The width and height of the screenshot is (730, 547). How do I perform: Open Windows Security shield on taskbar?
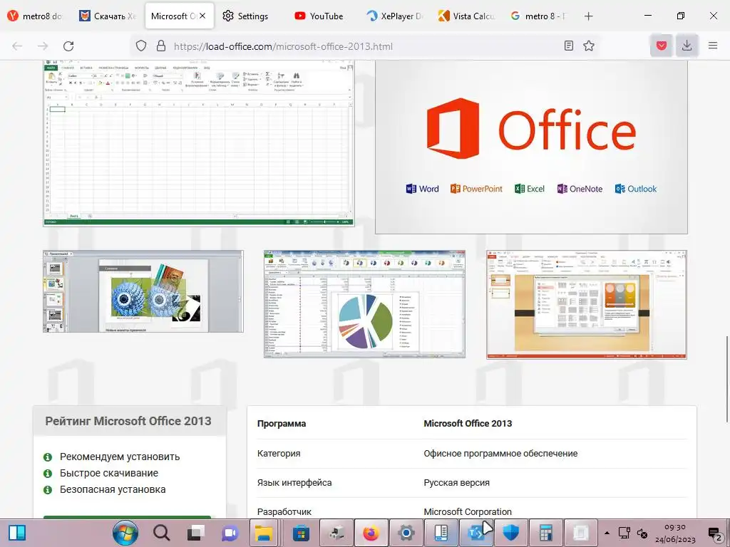(x=510, y=533)
